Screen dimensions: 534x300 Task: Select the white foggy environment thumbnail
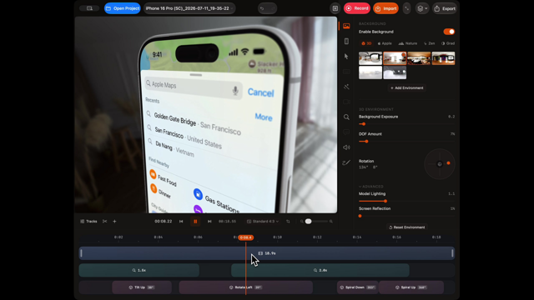pyautogui.click(x=370, y=72)
